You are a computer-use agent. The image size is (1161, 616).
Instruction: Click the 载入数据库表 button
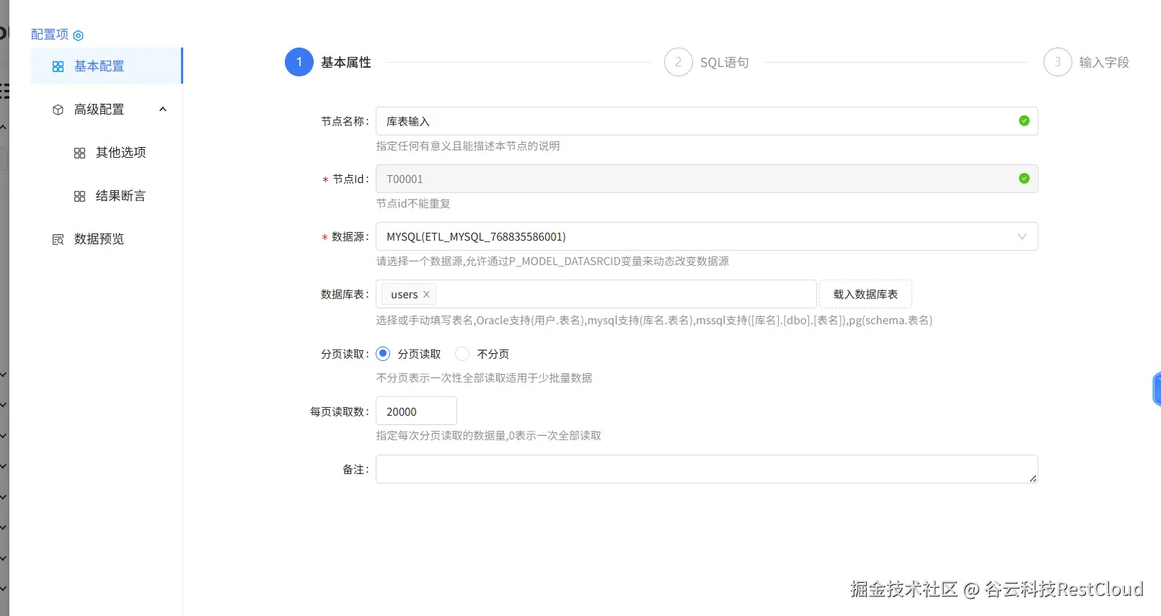coord(865,294)
